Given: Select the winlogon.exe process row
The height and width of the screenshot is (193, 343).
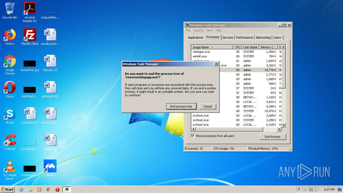Looking at the screenshot, I should point(236,52).
